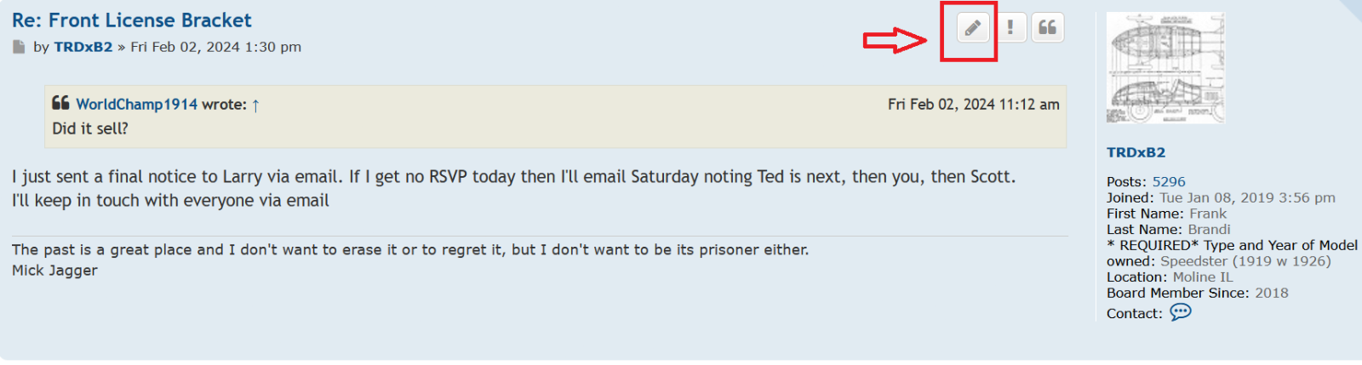1362x365 pixels.
Task: Click the quoted text "Did it sell?"
Action: (x=90, y=128)
